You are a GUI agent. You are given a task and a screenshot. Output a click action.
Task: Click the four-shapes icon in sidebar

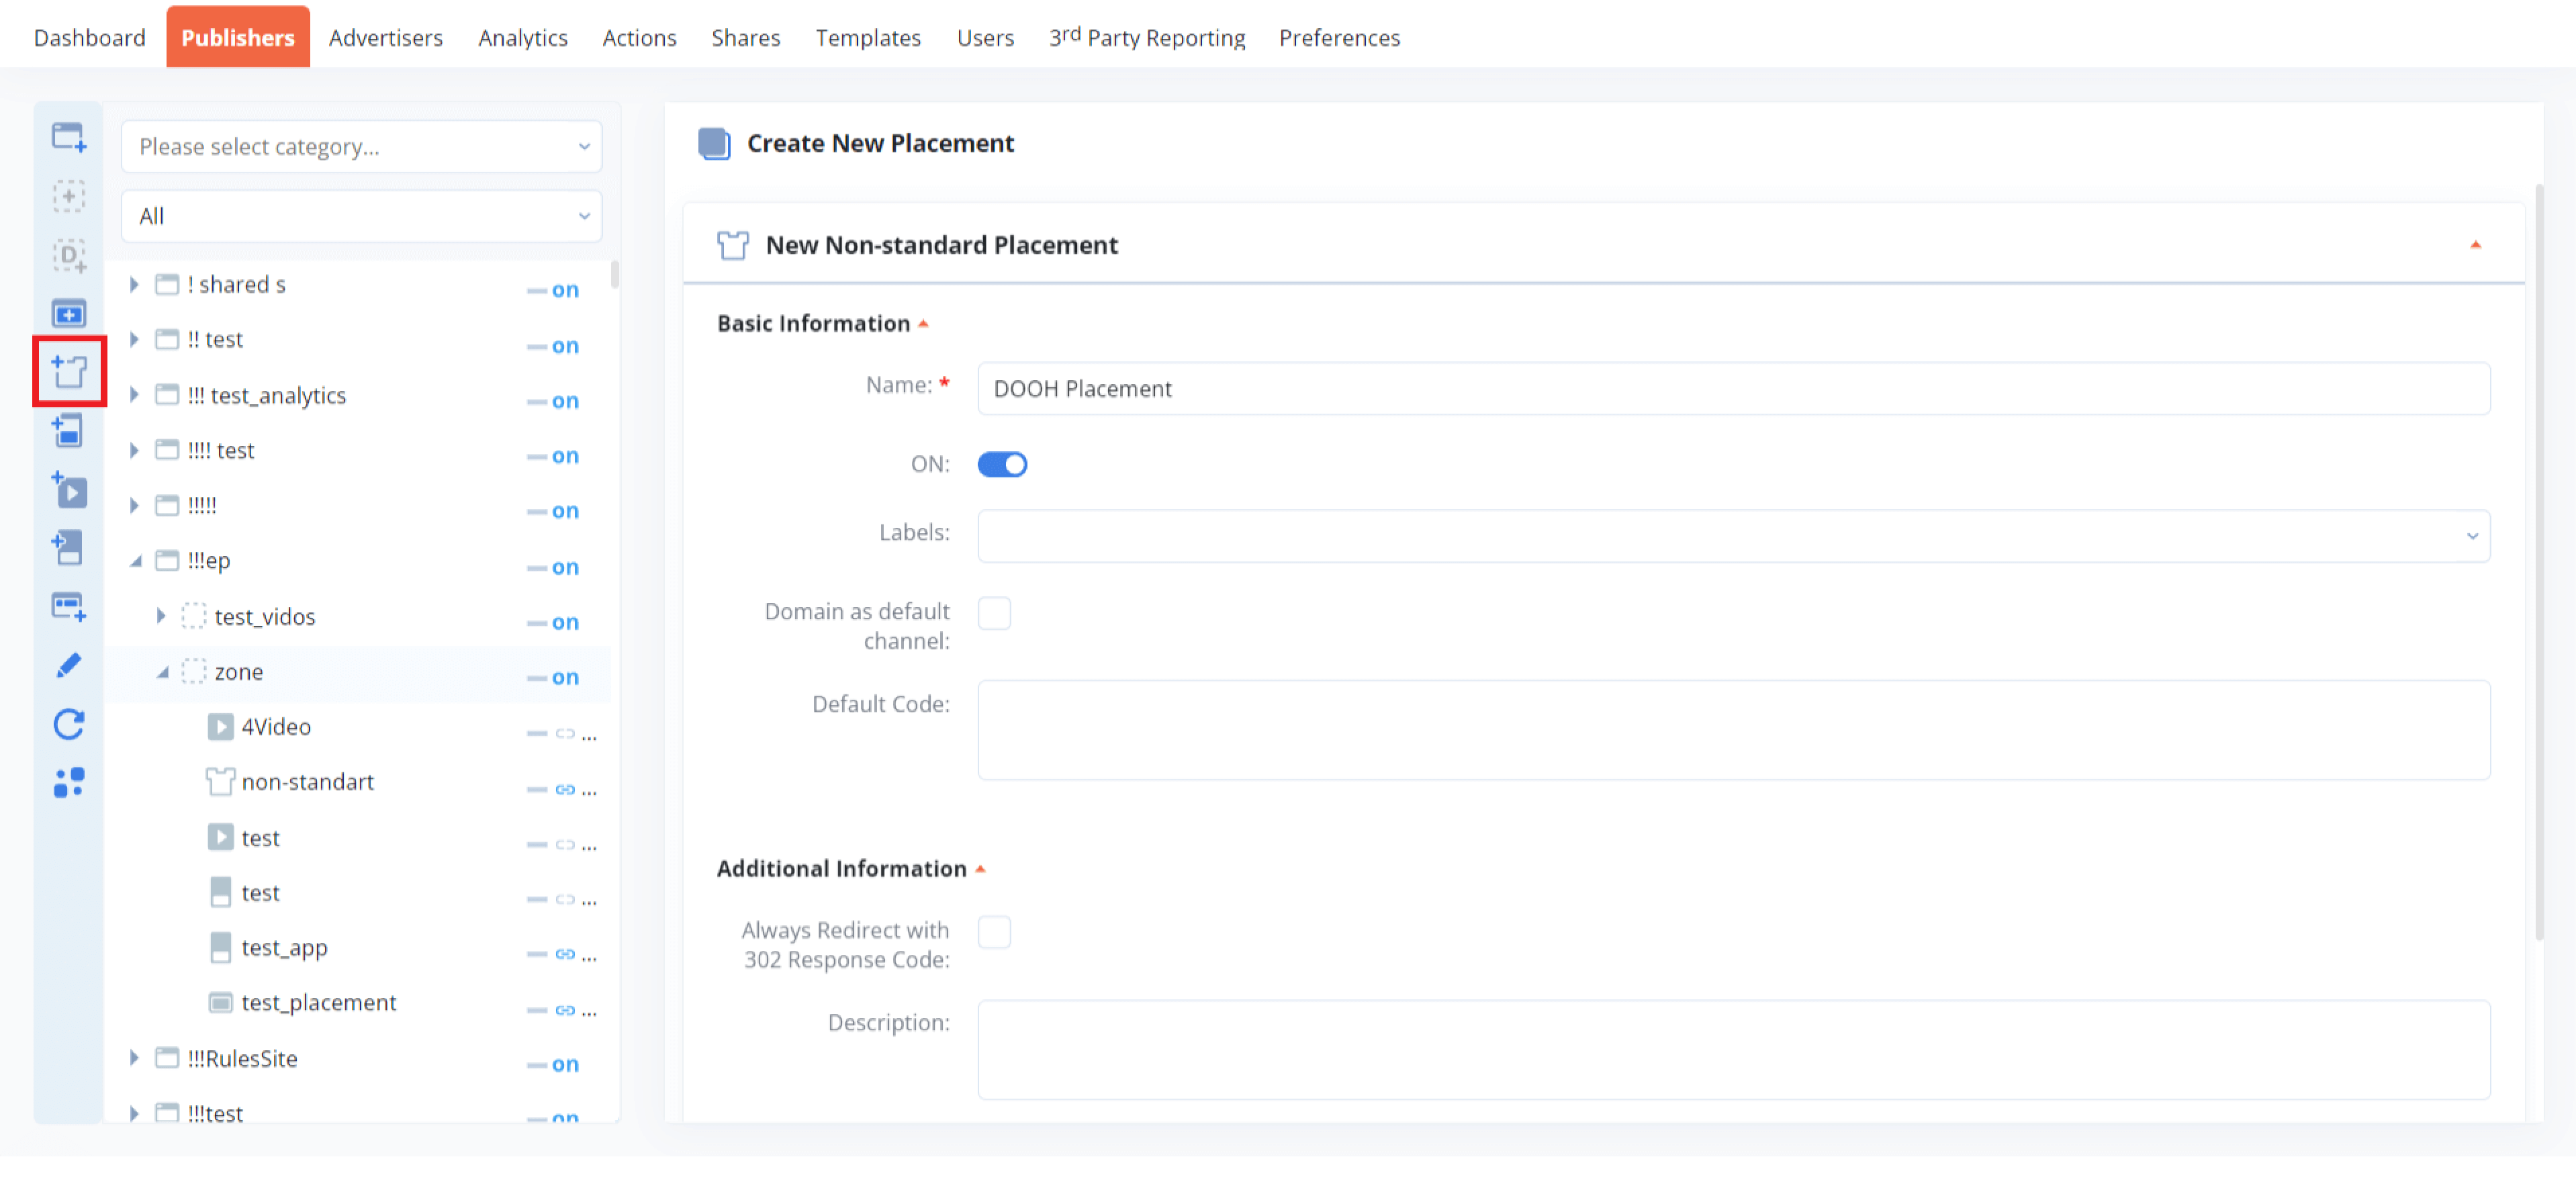click(68, 782)
